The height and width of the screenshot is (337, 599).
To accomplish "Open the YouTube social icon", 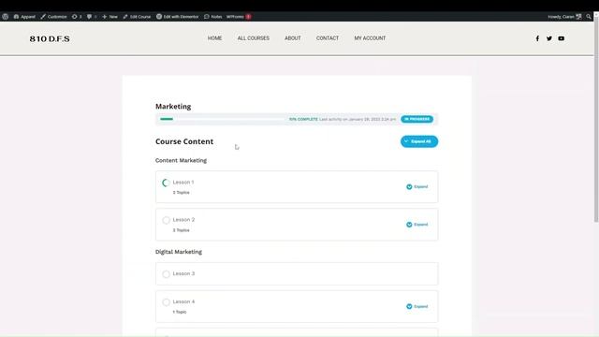I will click(562, 38).
